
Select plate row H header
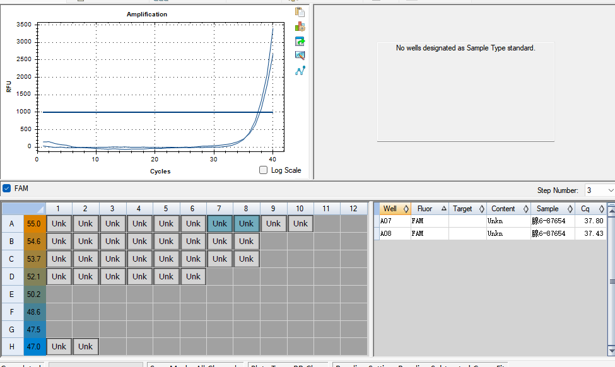tap(12, 347)
